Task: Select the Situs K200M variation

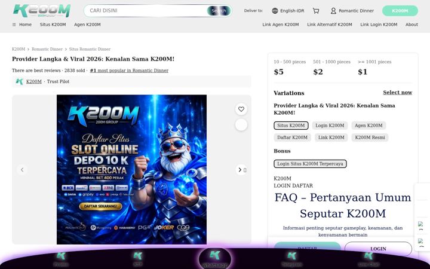Action: click(291, 126)
